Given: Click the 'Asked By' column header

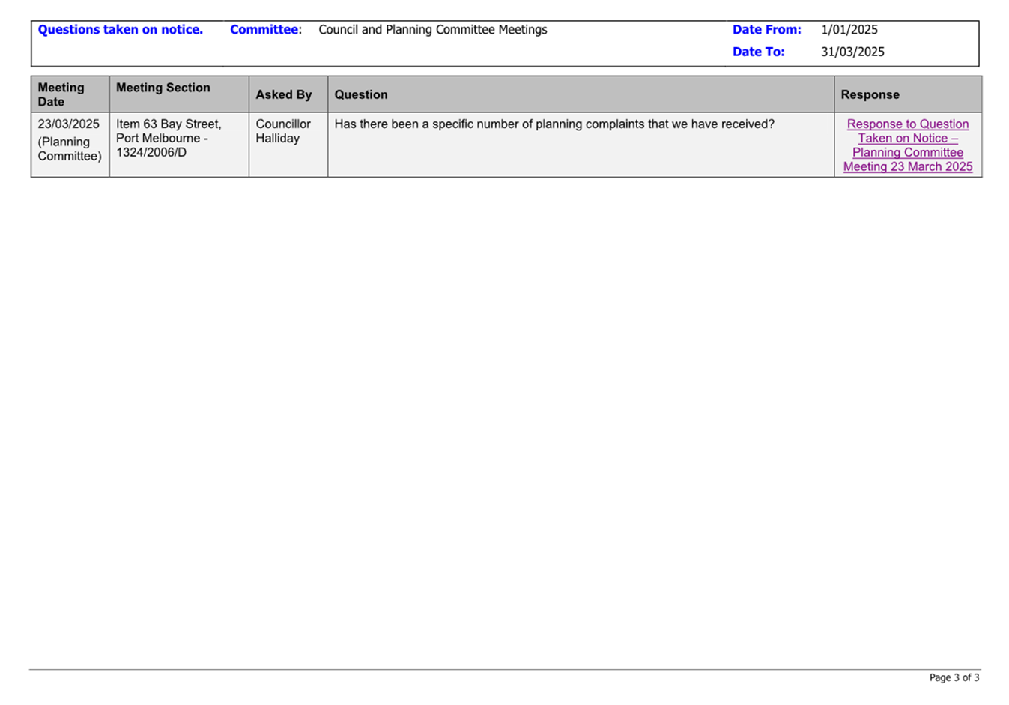Looking at the screenshot, I should pos(283,94).
